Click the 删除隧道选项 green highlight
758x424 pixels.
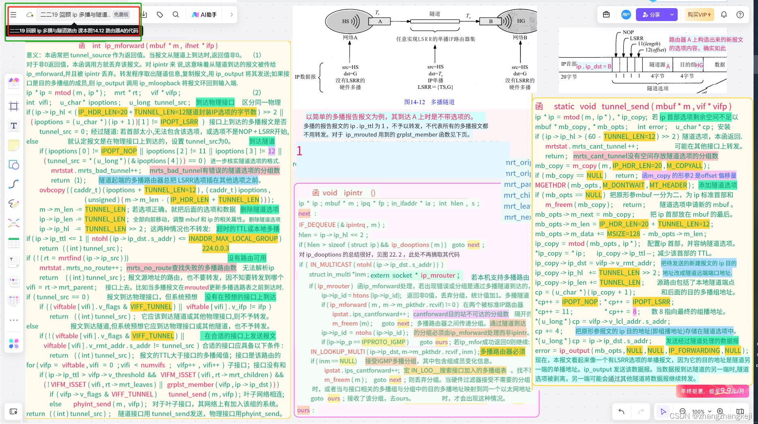click(260, 209)
